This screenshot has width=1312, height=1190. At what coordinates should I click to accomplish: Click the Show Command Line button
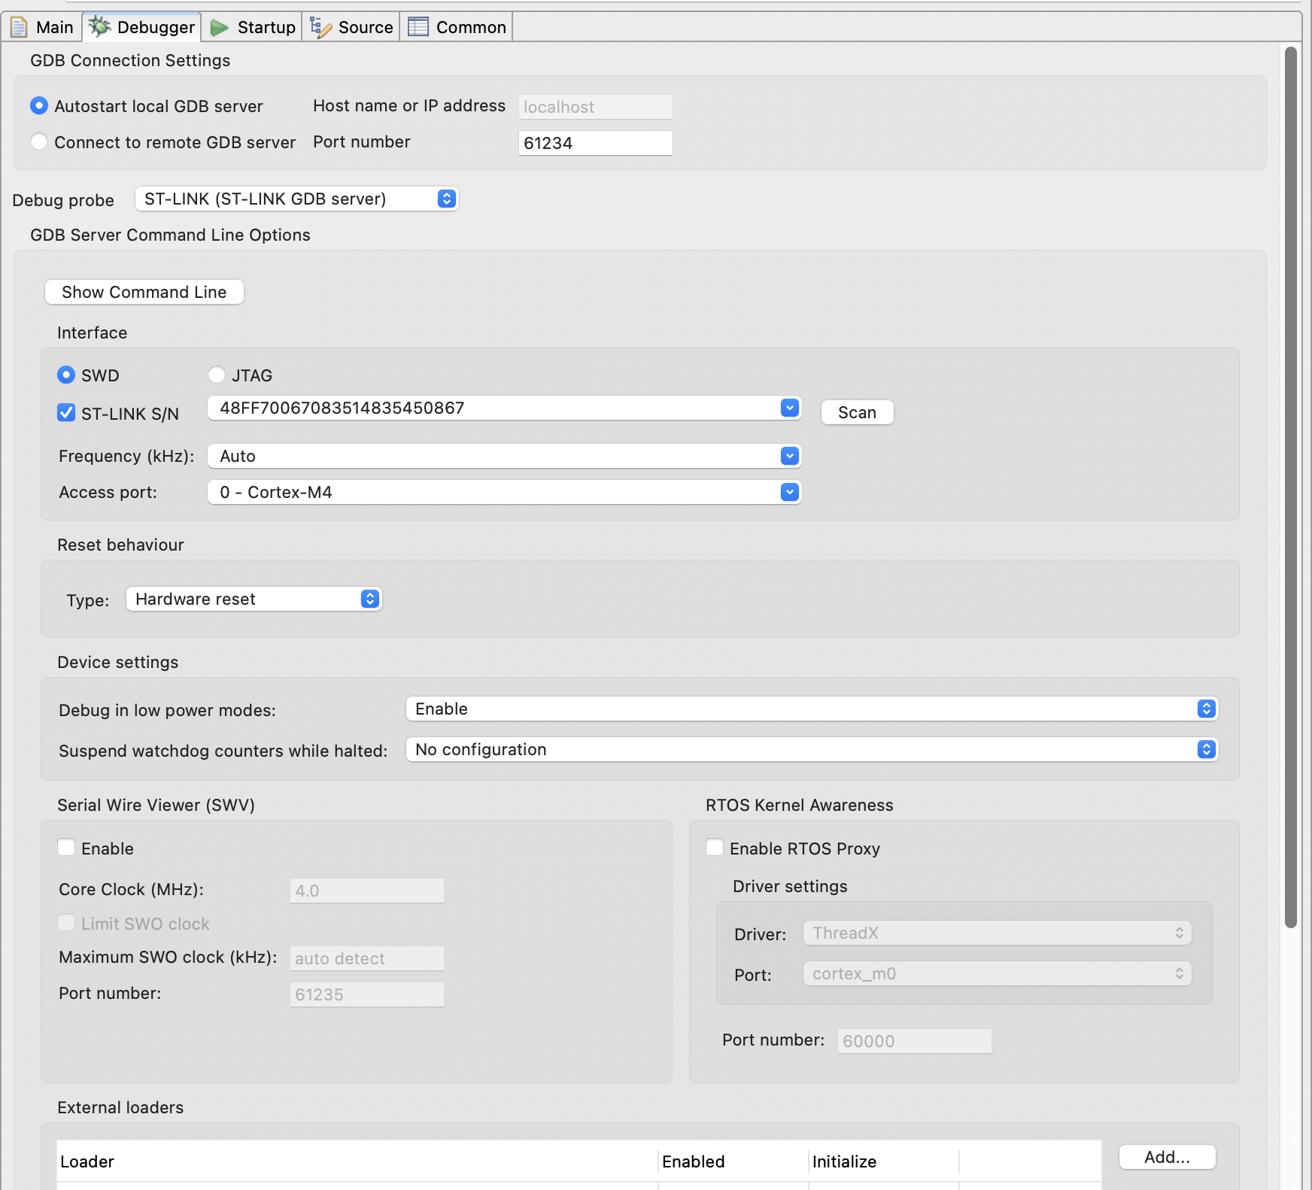[x=144, y=292]
